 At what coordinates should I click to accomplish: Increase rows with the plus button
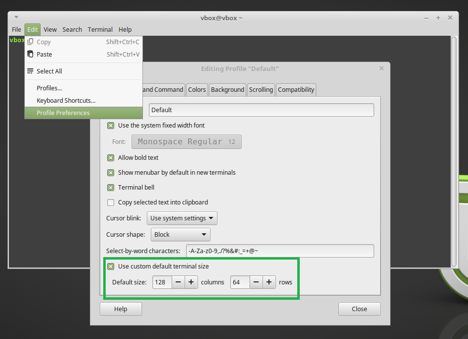tap(269, 282)
